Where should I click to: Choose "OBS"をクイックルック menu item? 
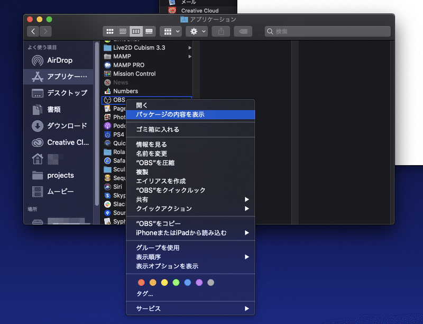click(190, 191)
